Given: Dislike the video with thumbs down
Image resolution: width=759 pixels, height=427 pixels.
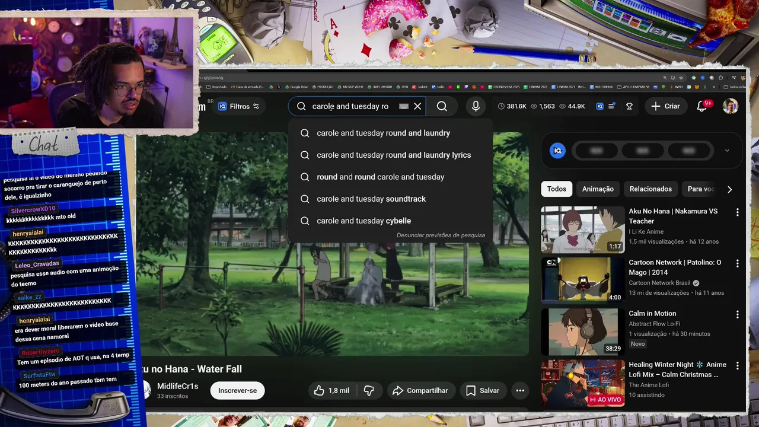Looking at the screenshot, I should 368,390.
